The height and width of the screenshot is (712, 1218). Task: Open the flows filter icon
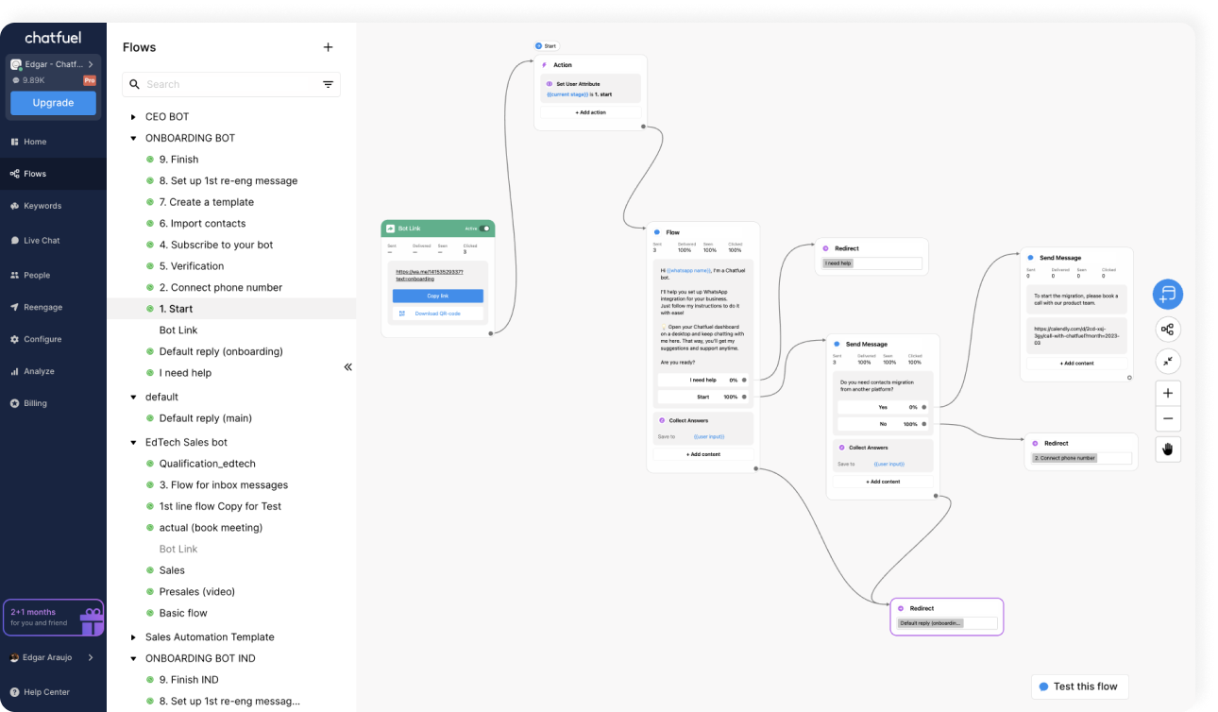[328, 84]
